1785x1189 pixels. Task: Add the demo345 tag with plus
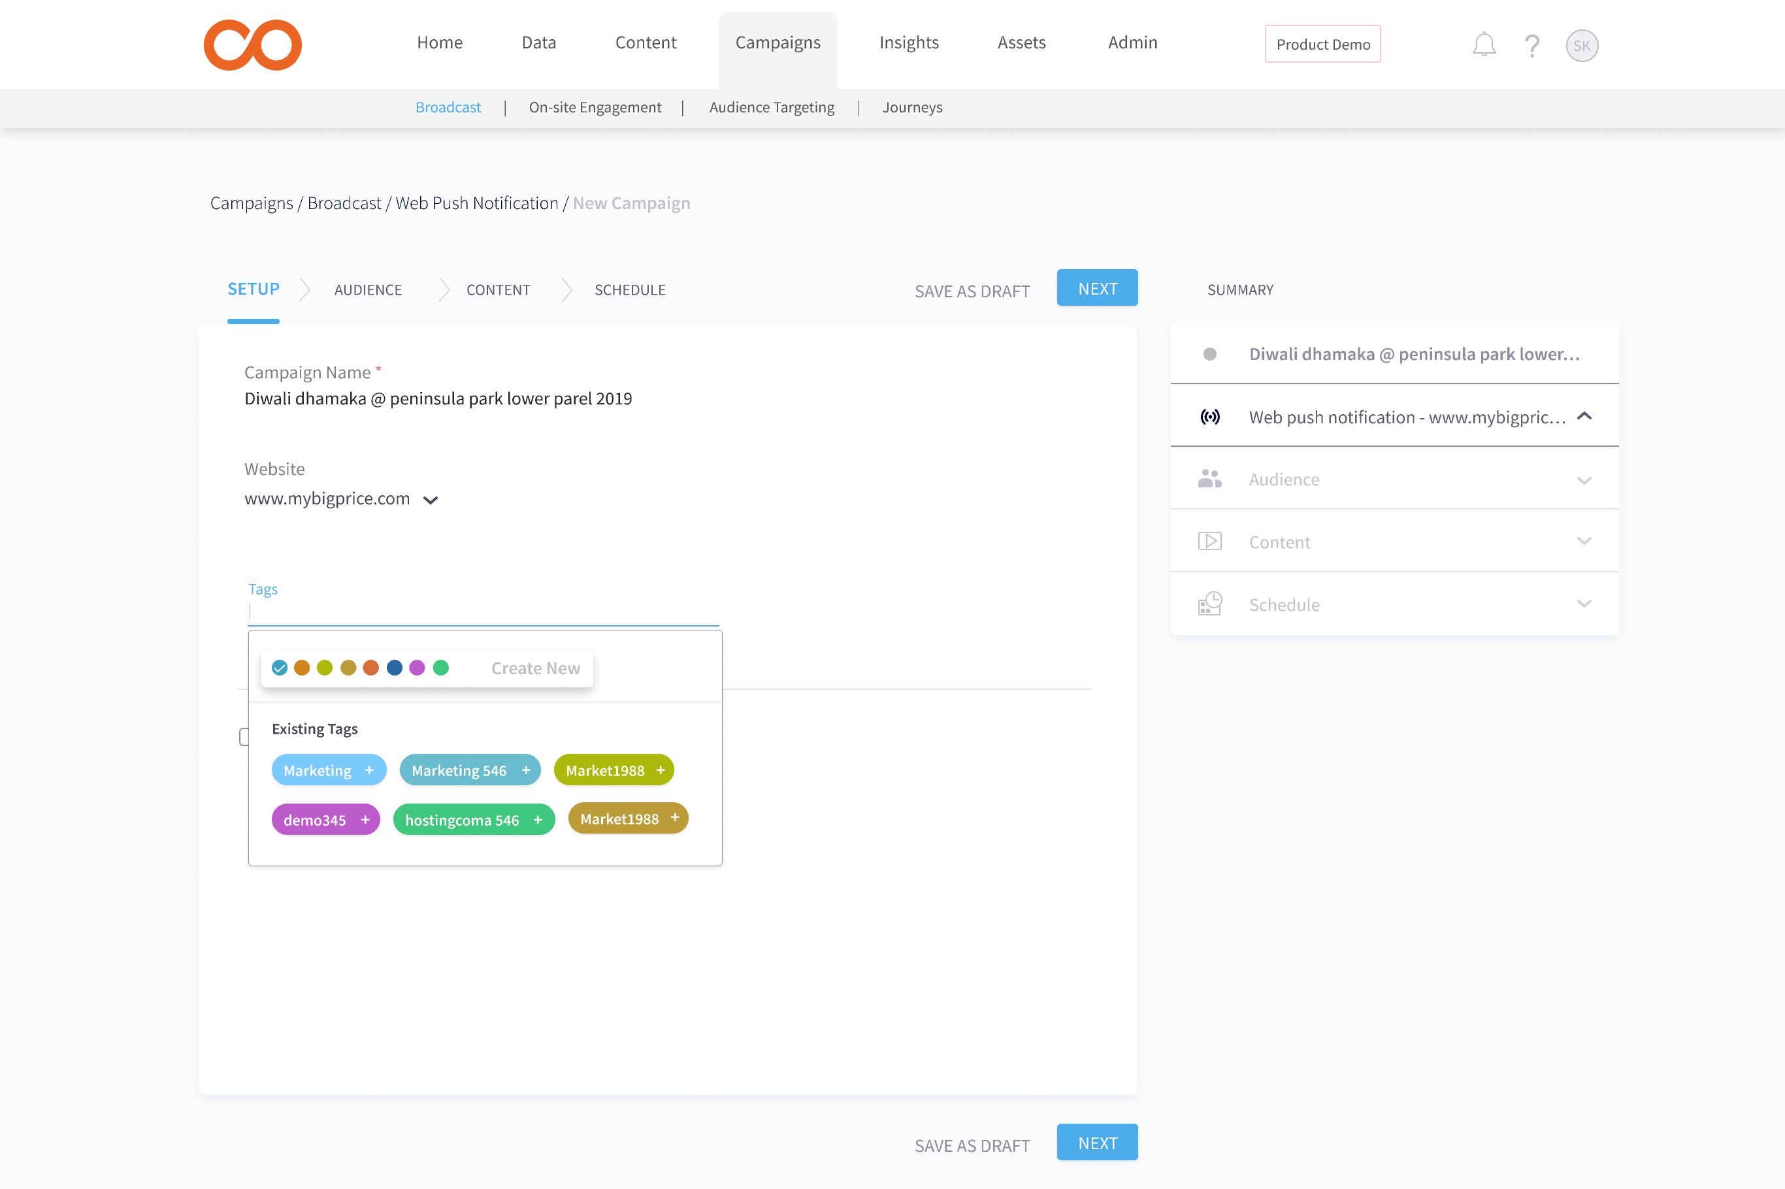click(x=365, y=820)
